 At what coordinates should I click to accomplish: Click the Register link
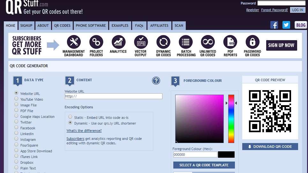[252, 10]
